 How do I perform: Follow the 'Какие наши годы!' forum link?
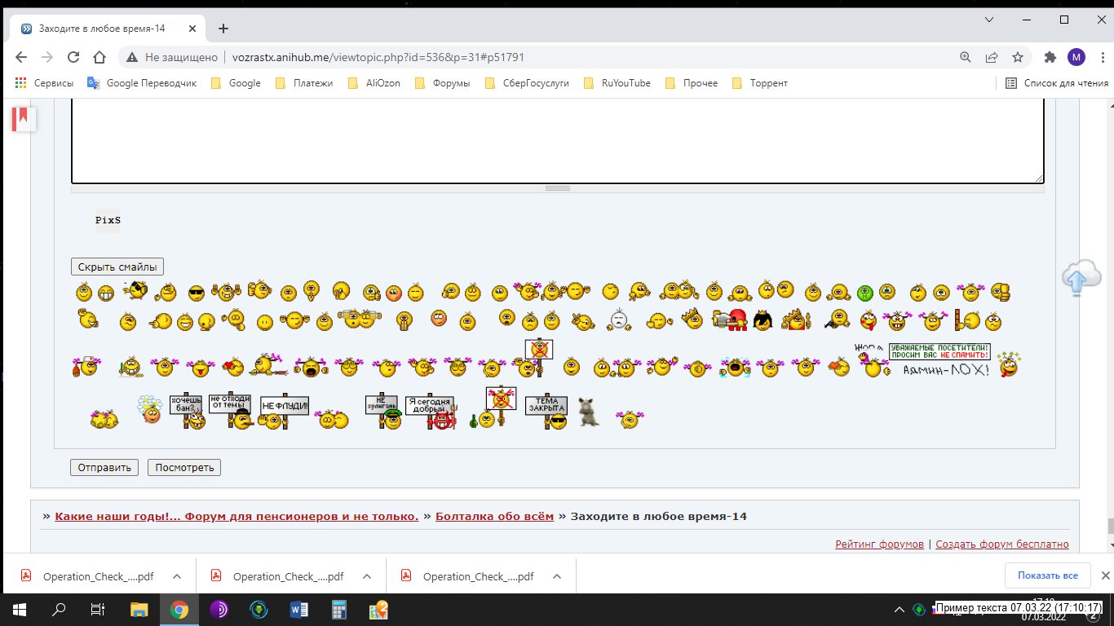(237, 516)
